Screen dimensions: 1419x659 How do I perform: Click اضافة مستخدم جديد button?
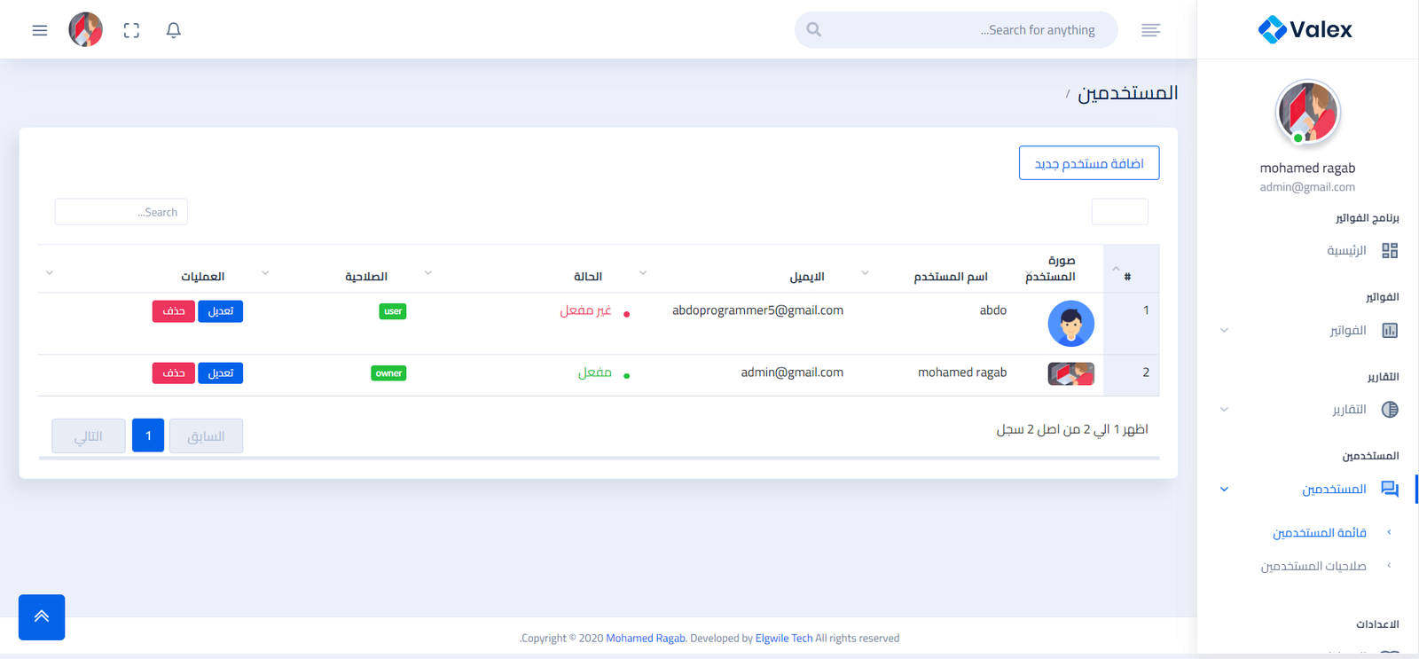point(1088,163)
